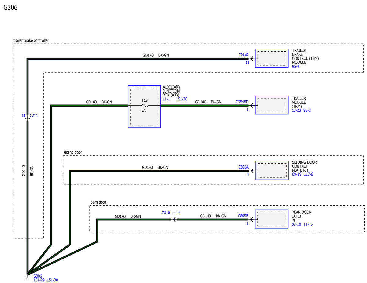
Task: Select the Trailer Module (TRM) component box
Action: [x=272, y=106]
